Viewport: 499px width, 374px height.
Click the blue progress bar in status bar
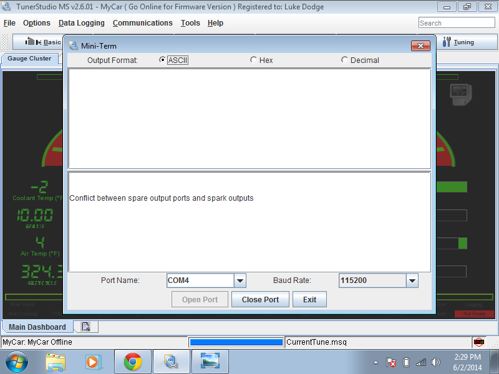[x=236, y=342]
